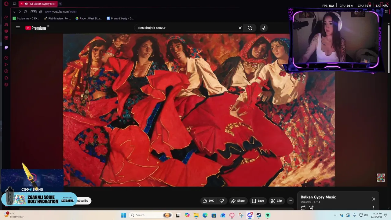Screen dimensions: 391x220
Task: Open the Raport West Eliza bookmark
Action: pos(89,18)
